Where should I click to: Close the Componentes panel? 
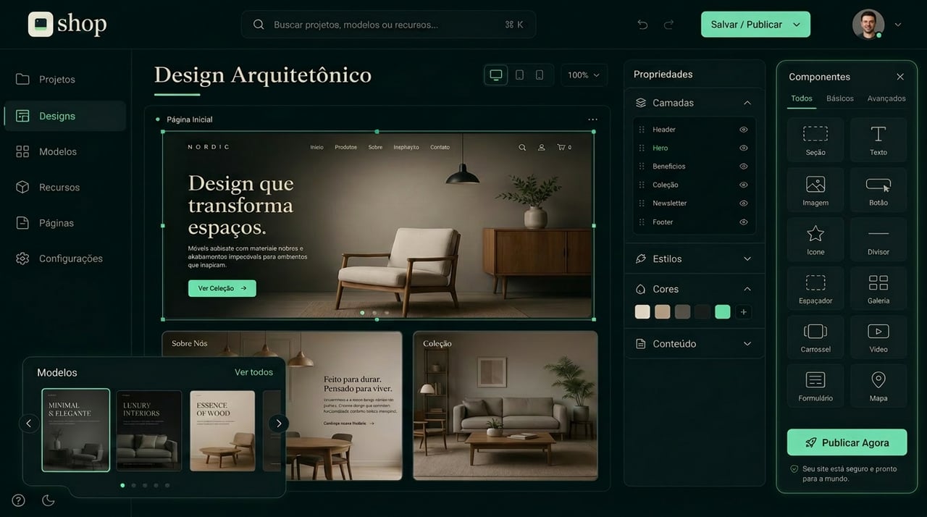pyautogui.click(x=900, y=77)
